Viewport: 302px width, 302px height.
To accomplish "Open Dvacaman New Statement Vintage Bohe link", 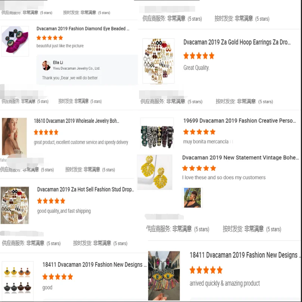I will pos(241,158).
